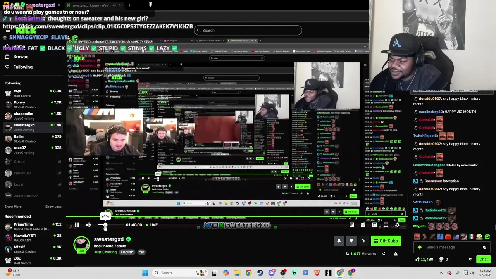Image resolution: width=496 pixels, height=279 pixels.
Task: Select the fat stream tag
Action: click(141, 252)
